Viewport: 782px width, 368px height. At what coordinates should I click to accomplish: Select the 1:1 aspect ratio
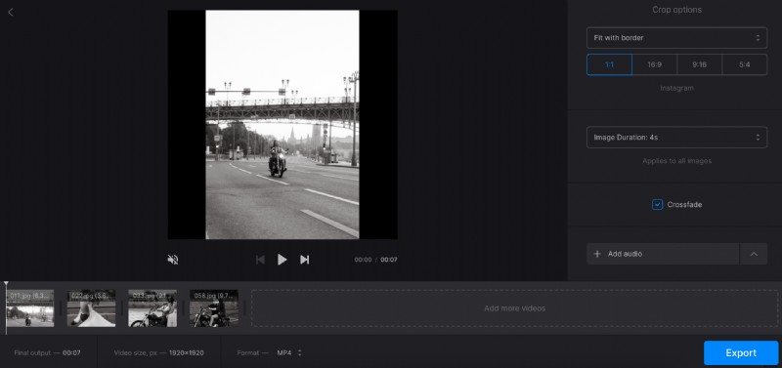coord(609,64)
